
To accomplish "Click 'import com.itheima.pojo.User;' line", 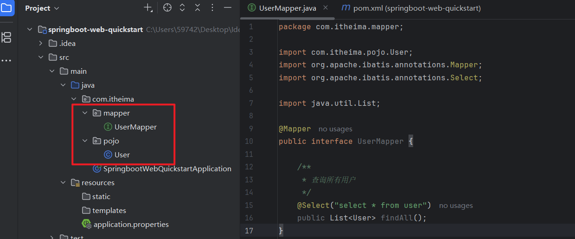I will (x=345, y=52).
